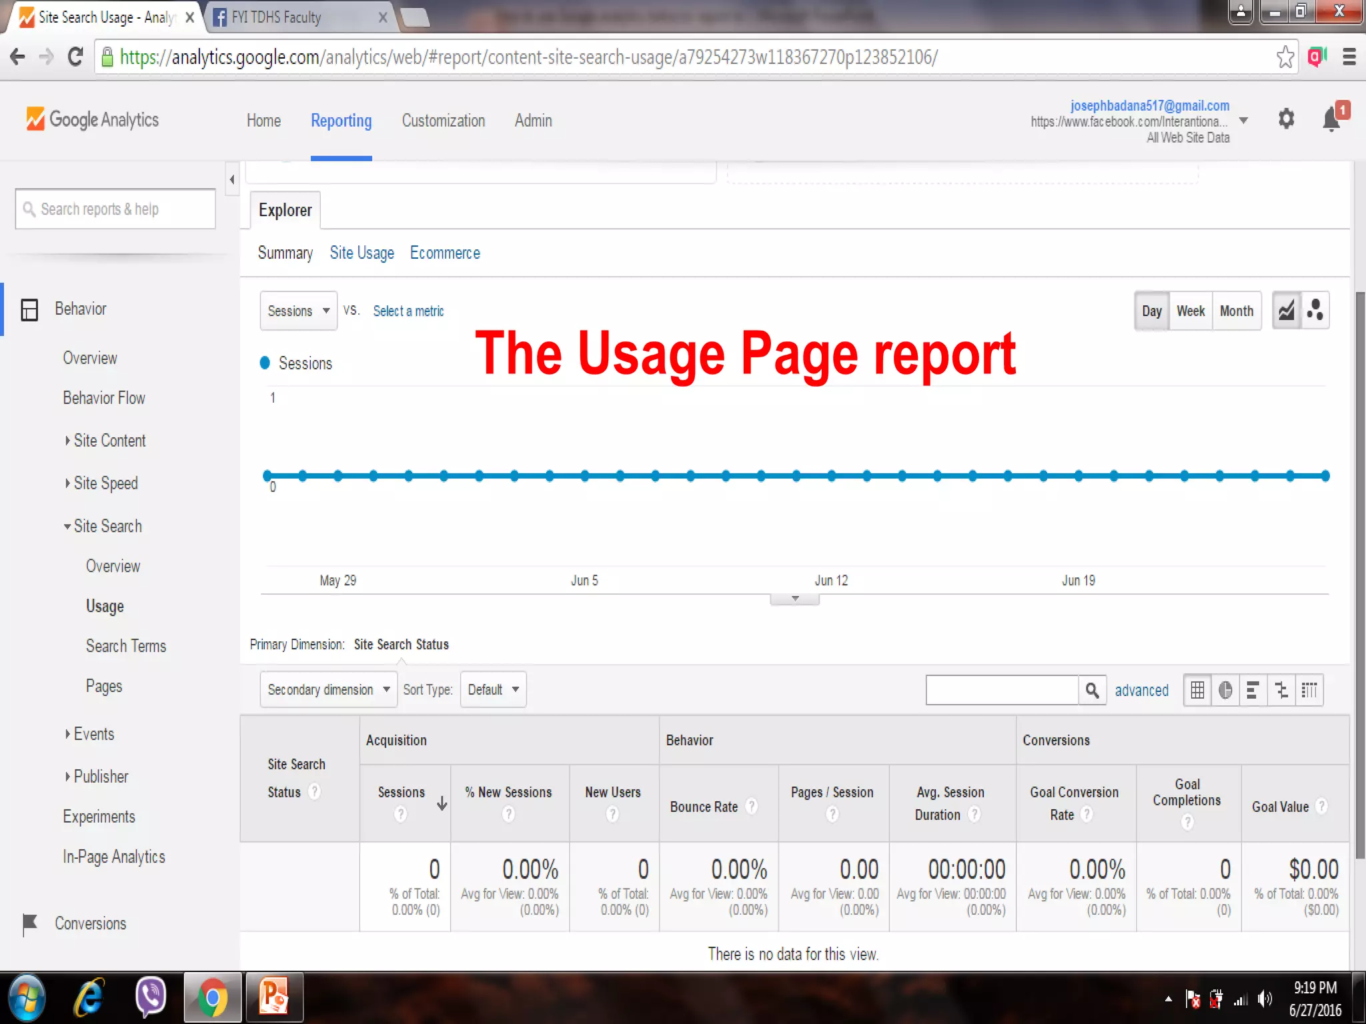Select the pivot table view icon
Screen dimensions: 1366x1024
(1309, 690)
